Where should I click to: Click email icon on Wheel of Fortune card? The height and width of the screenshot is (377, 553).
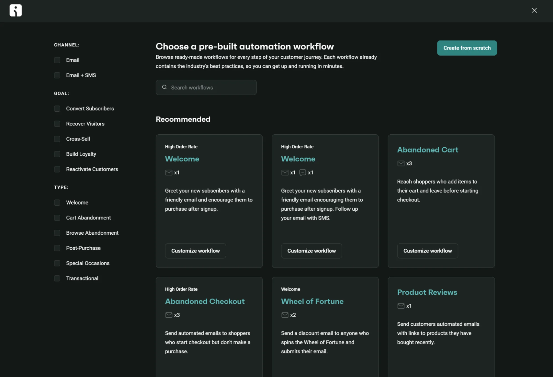tap(285, 315)
